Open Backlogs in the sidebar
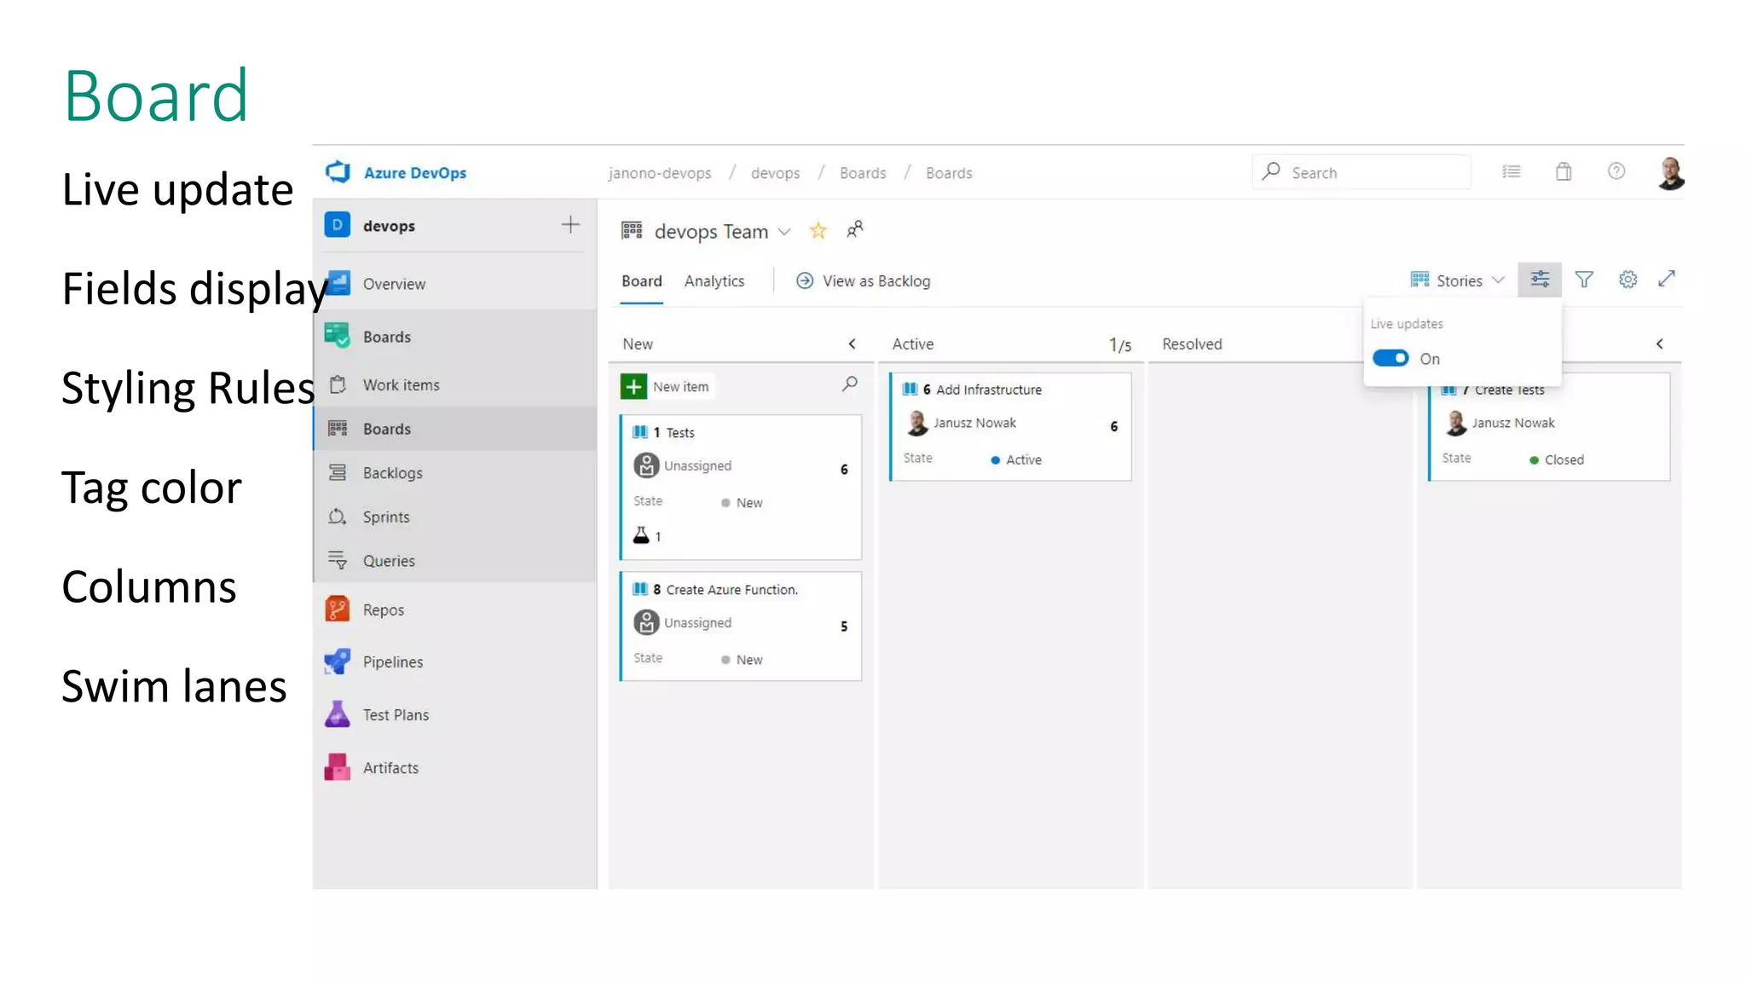The width and height of the screenshot is (1746, 982). 392,473
